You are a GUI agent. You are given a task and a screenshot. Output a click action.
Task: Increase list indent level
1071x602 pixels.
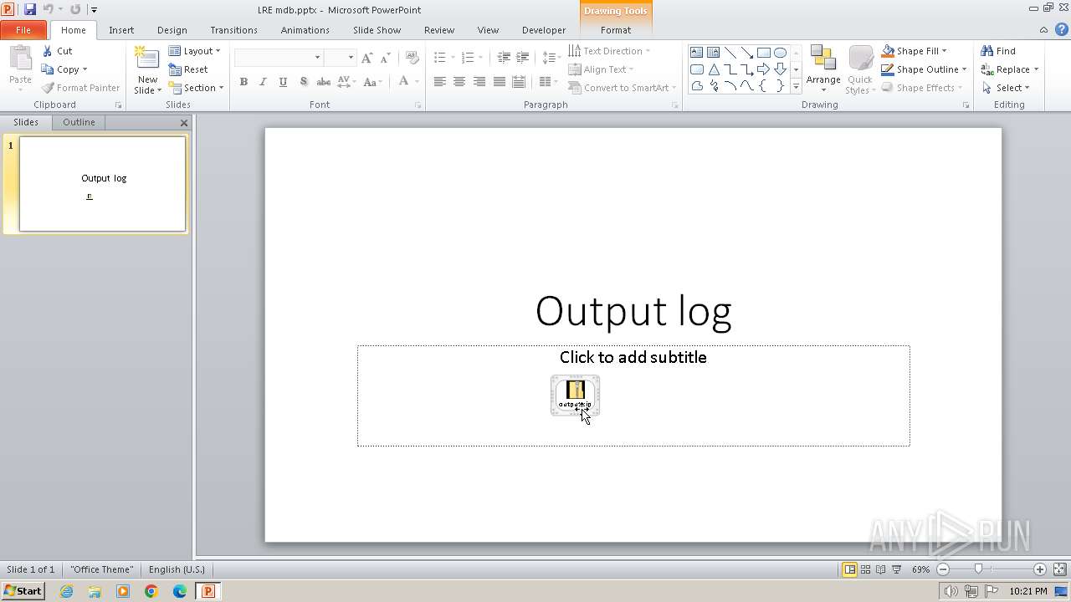523,58
